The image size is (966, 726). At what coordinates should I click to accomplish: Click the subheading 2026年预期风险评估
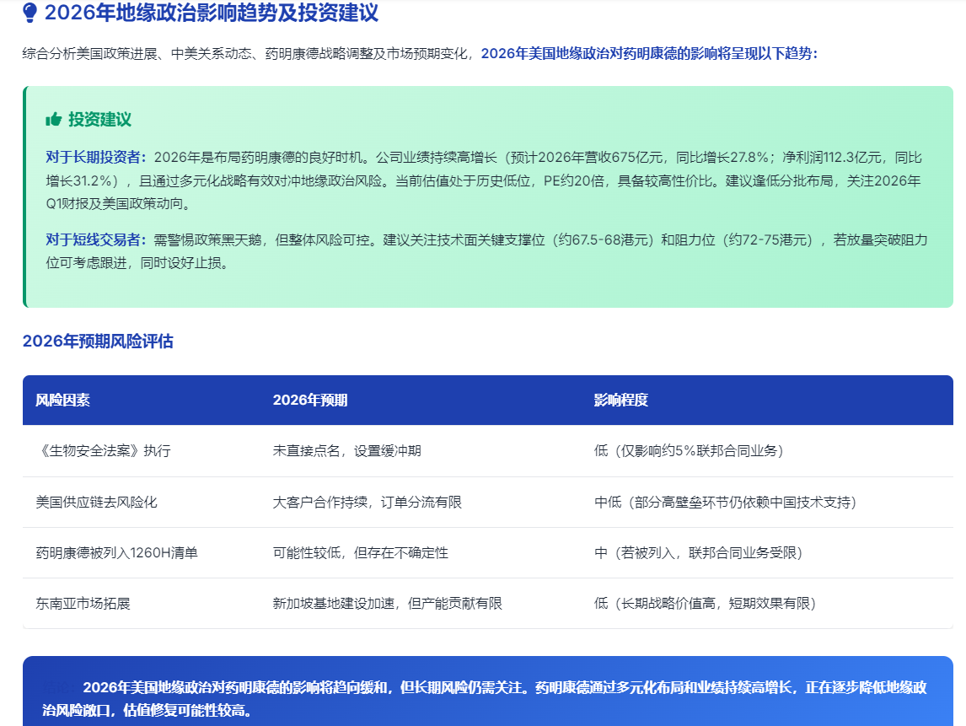98,341
